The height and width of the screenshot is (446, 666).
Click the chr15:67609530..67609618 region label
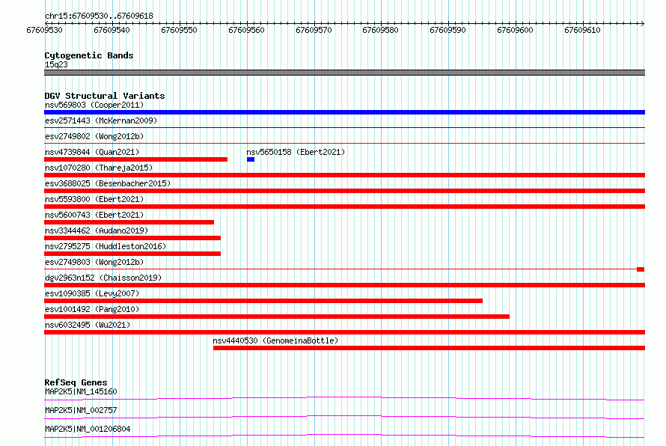point(99,16)
